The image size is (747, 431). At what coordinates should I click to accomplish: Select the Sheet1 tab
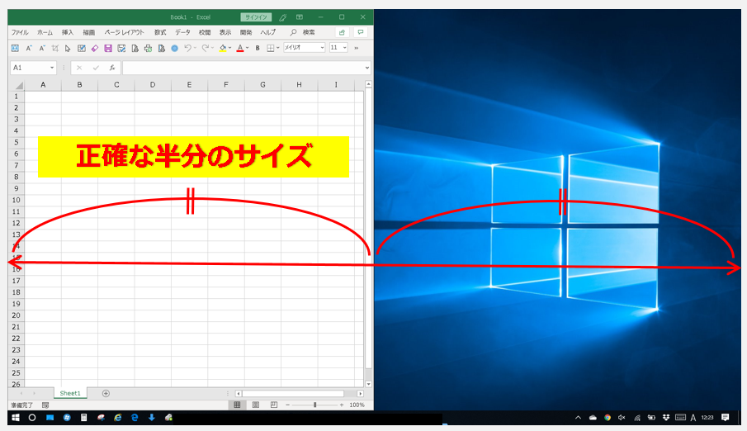click(70, 393)
